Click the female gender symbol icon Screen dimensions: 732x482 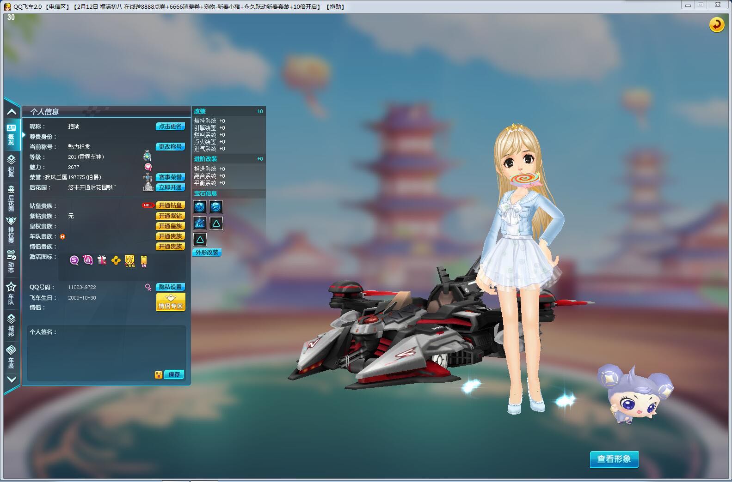pyautogui.click(x=148, y=287)
